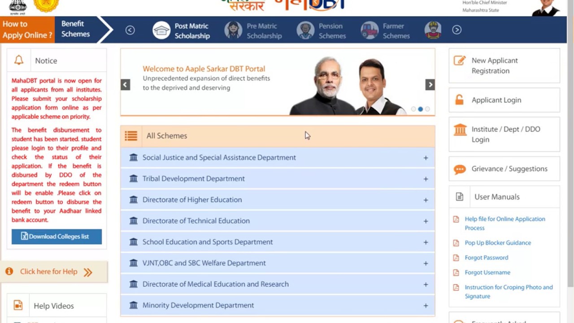Click the User Manuals document icon
Viewport: 574px width, 323px height.
[459, 196]
